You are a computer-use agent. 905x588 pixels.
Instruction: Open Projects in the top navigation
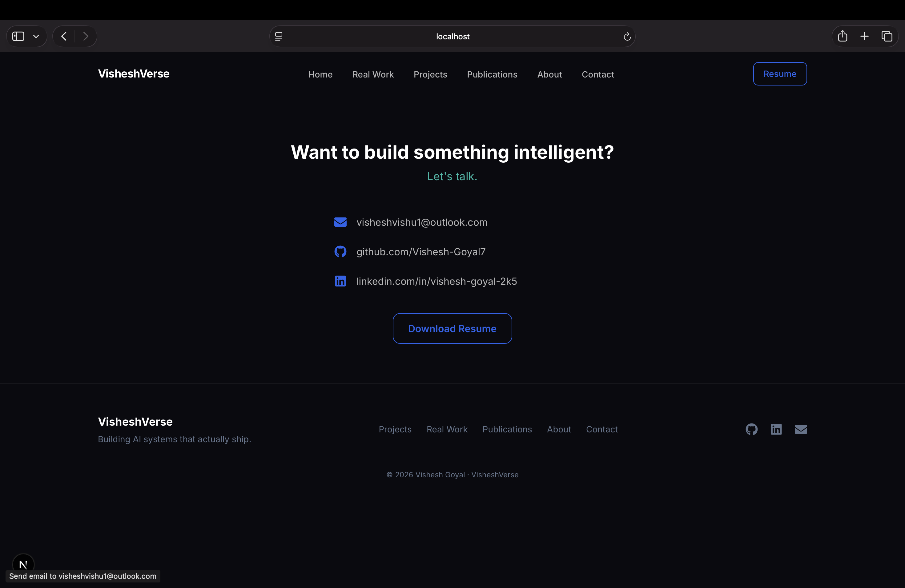[430, 74]
